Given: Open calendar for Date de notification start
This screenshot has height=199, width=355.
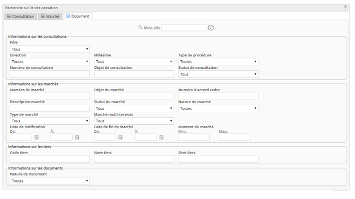Looking at the screenshot, I should [36, 137].
